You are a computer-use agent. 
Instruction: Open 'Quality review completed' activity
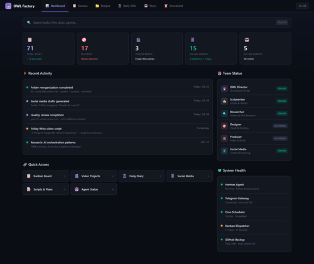pos(117,117)
